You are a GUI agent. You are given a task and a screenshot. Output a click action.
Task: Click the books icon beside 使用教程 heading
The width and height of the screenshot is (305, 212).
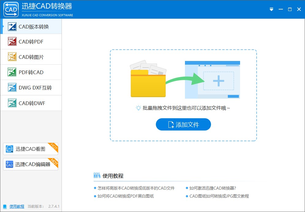(x=97, y=175)
